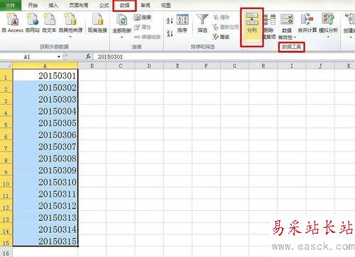This screenshot has height=257, width=355.
Task: Open the Name Box dropdown arrow
Action: coord(59,57)
